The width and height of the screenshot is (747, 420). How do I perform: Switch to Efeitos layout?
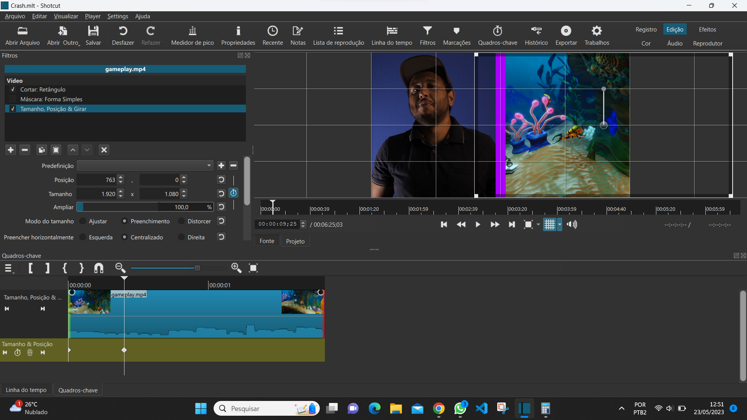coord(707,30)
